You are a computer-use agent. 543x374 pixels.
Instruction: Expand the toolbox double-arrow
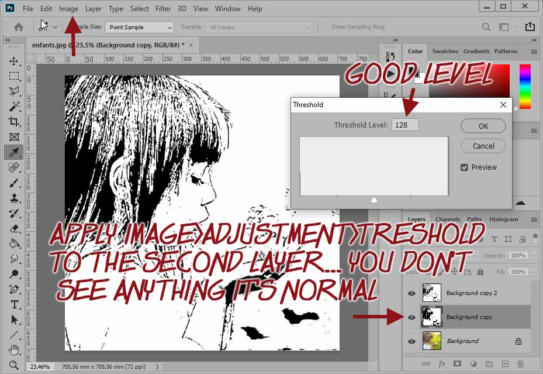point(8,40)
